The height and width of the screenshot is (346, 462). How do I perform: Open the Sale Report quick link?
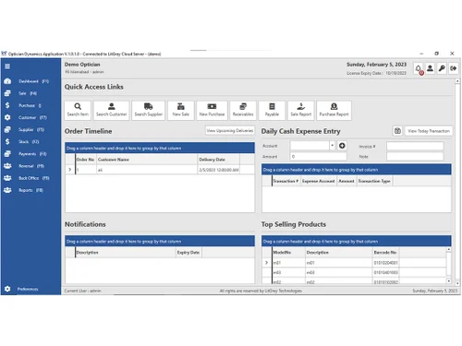point(301,110)
